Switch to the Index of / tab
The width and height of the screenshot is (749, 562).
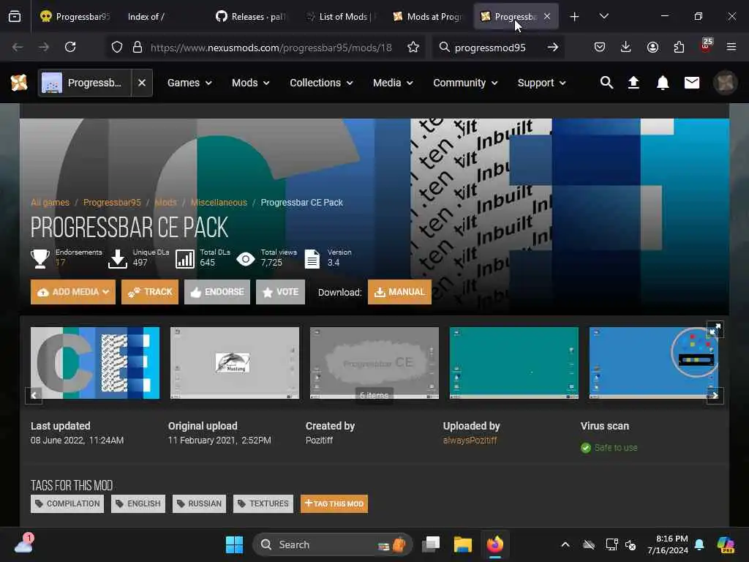[x=162, y=17]
